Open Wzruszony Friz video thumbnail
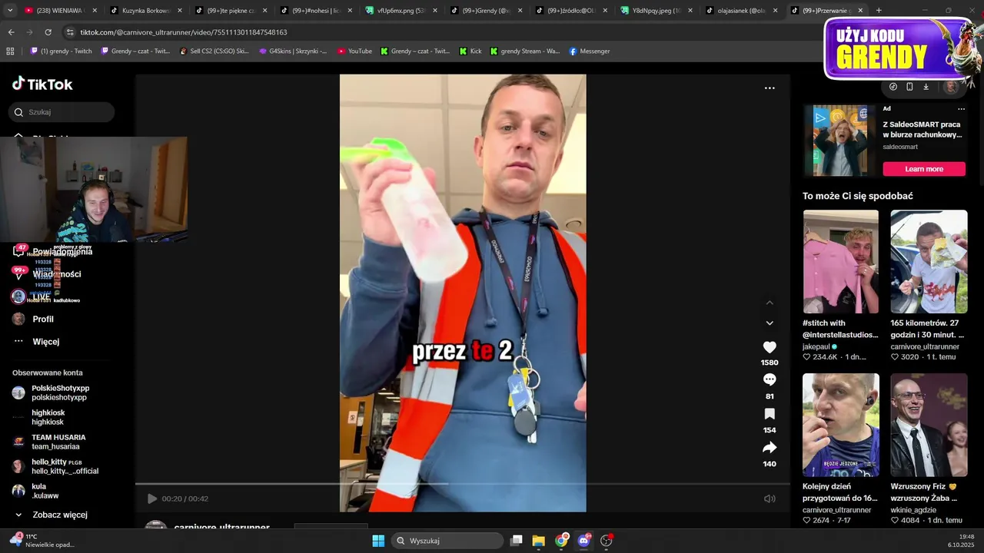Viewport: 984px width, 553px height. click(x=929, y=425)
